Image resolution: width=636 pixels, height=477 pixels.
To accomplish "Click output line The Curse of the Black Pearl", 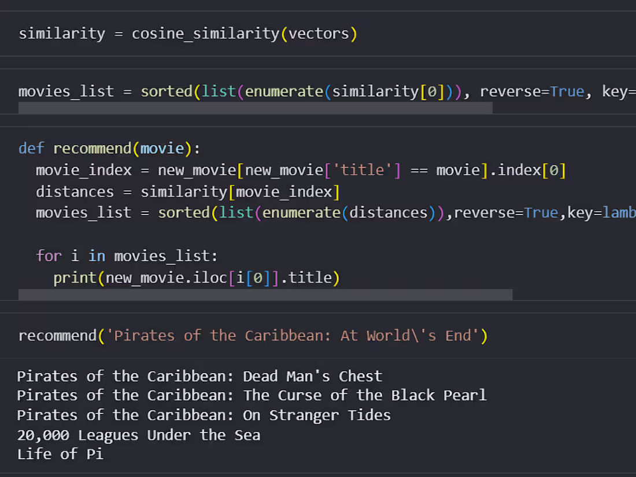I will point(252,395).
